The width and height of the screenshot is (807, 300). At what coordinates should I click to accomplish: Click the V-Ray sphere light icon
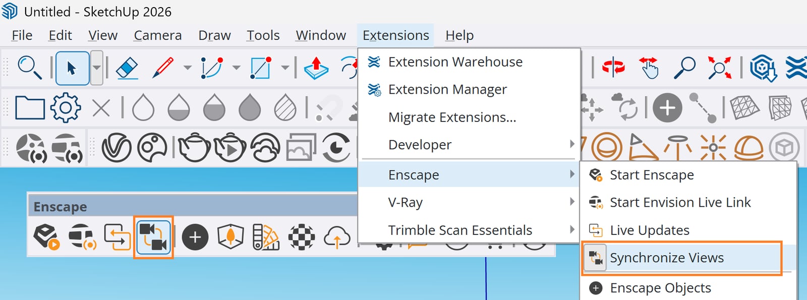tap(606, 148)
